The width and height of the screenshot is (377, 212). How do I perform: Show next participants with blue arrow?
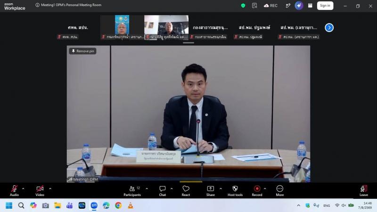pos(329,28)
